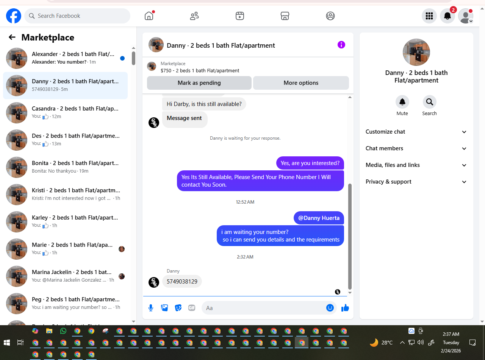Open the Windows Start button

tap(7, 343)
